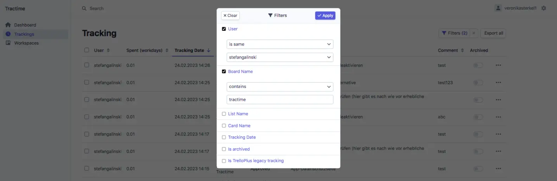Screen dimensions: 557x181
Task: Click the Archived column header
Action: pos(479,50)
